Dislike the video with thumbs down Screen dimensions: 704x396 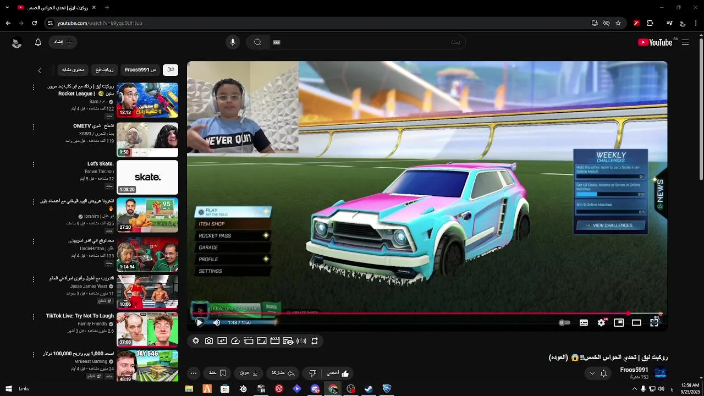click(312, 373)
